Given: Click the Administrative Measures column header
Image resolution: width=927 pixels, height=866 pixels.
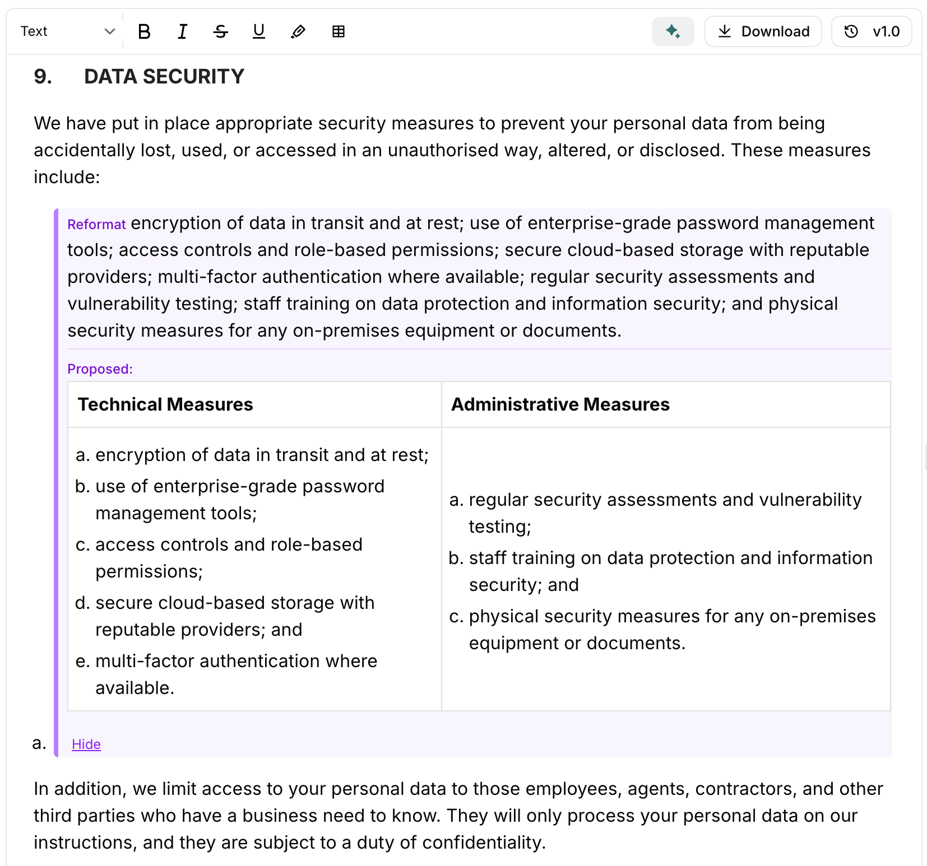Looking at the screenshot, I should point(560,404).
